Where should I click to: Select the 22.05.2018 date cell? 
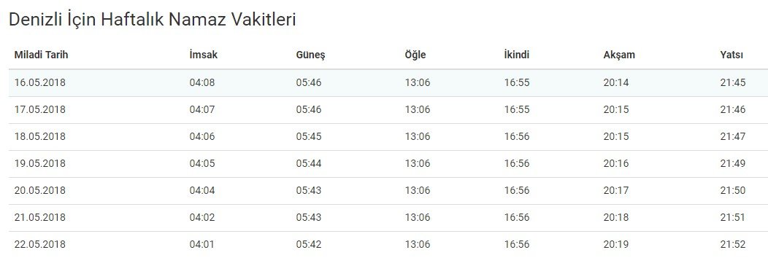[x=39, y=244]
